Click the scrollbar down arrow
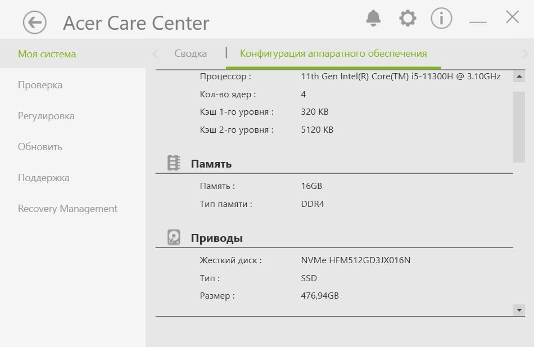The height and width of the screenshot is (347, 534). point(519,310)
